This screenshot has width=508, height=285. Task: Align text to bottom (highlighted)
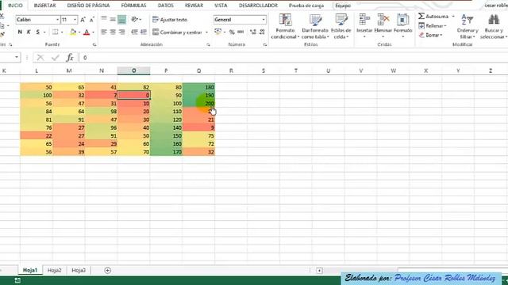121,19
